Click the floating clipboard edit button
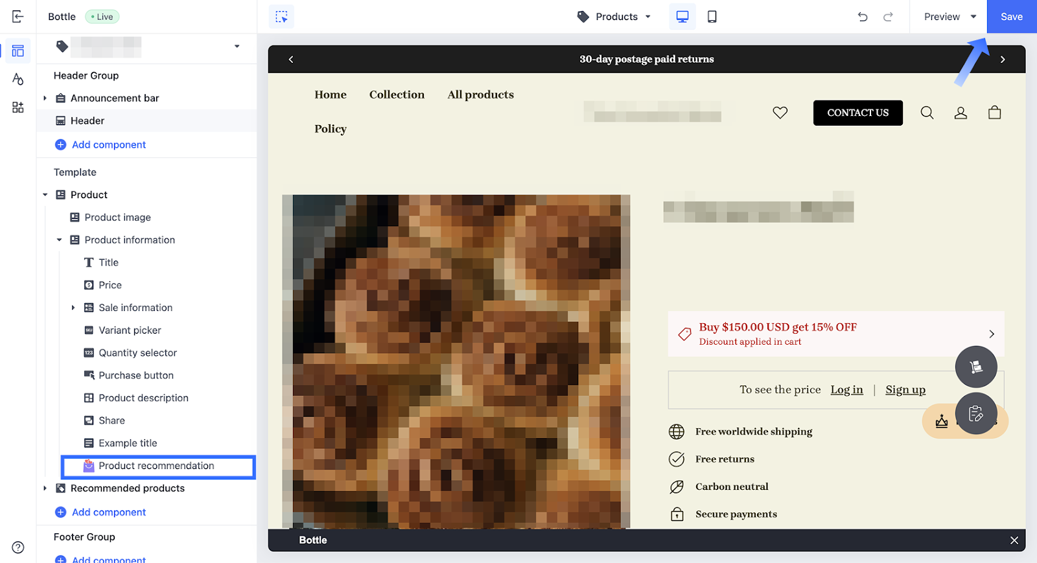 (976, 413)
